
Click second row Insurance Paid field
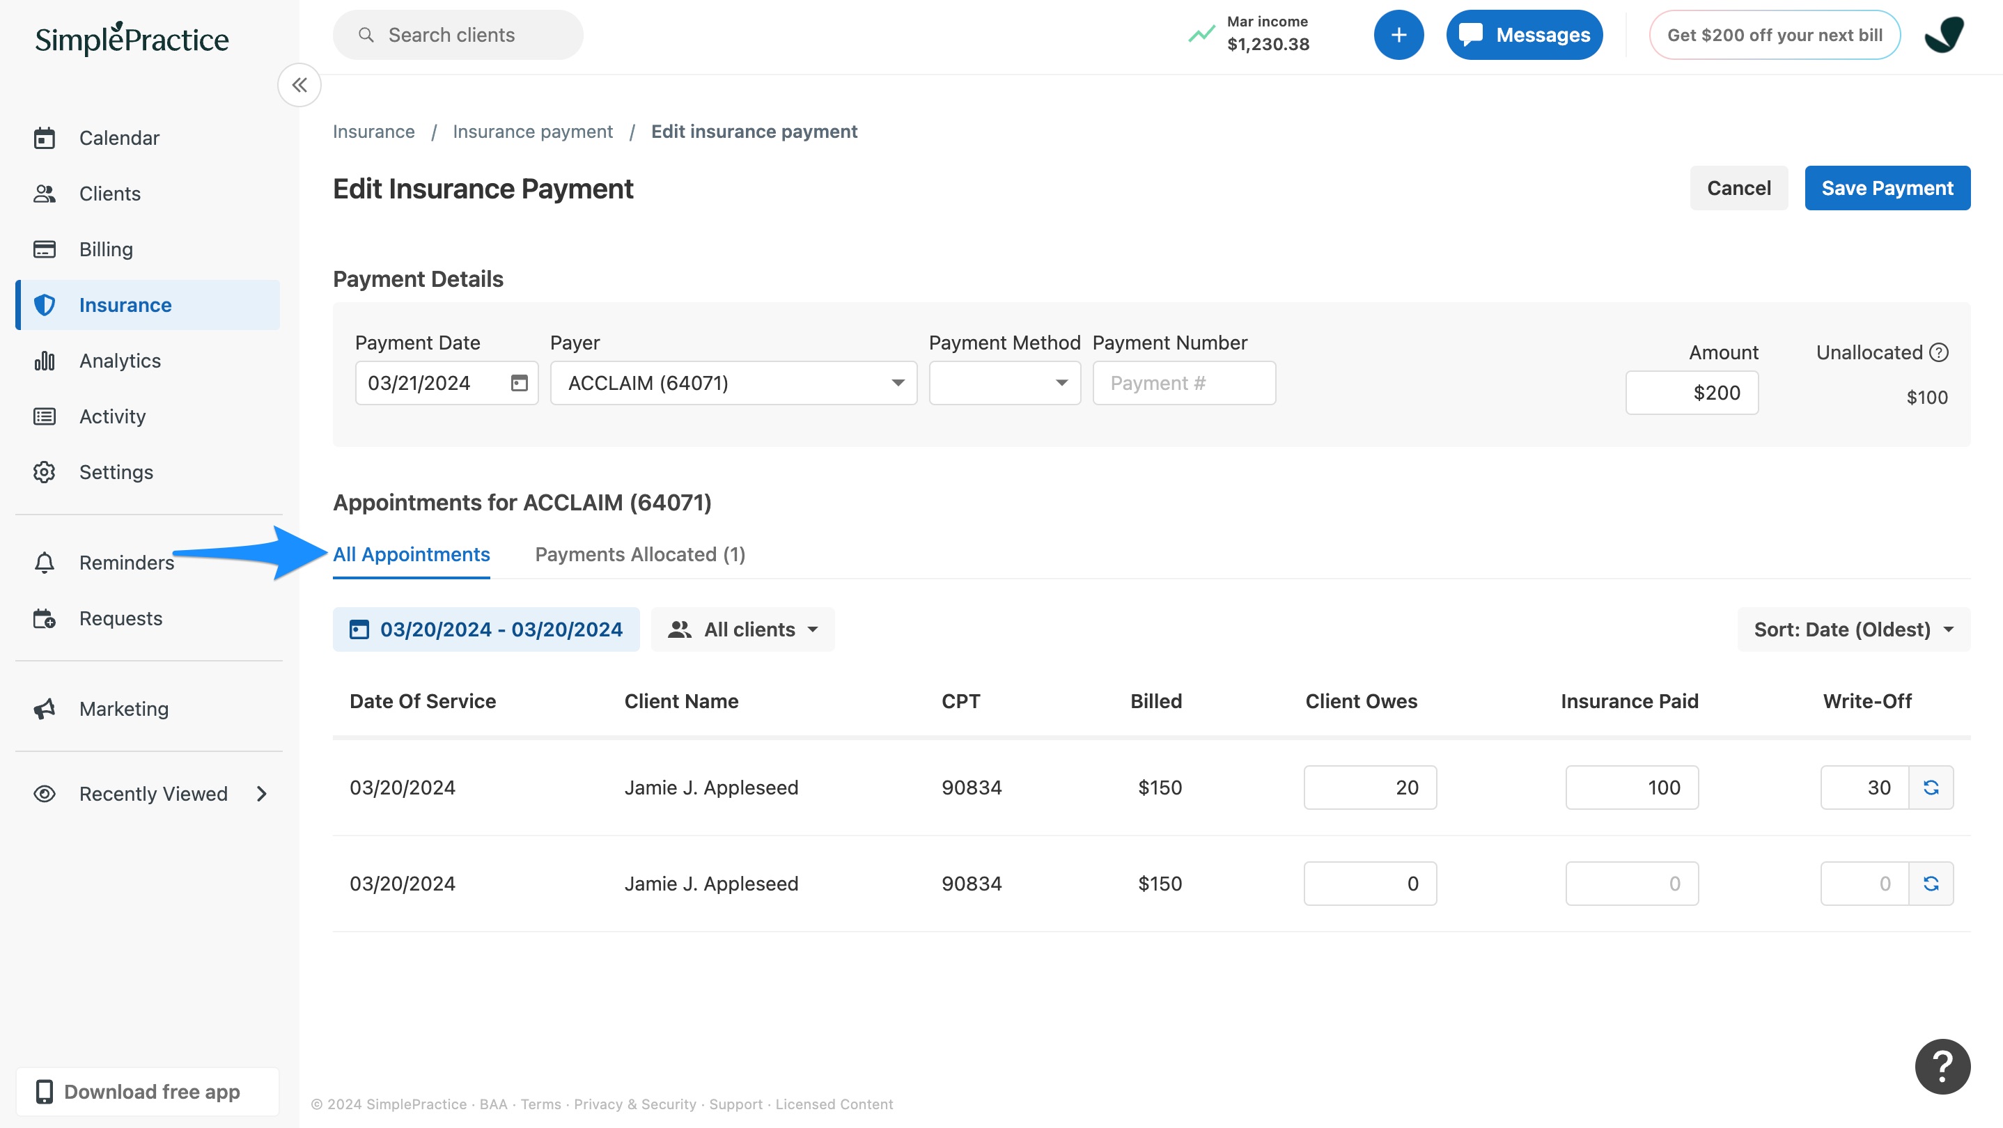click(1631, 883)
